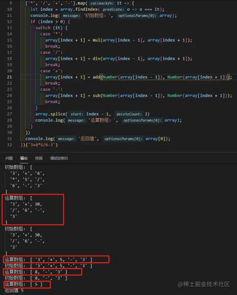
Task: Select the 调试控制台 tab
Action: coord(59,158)
